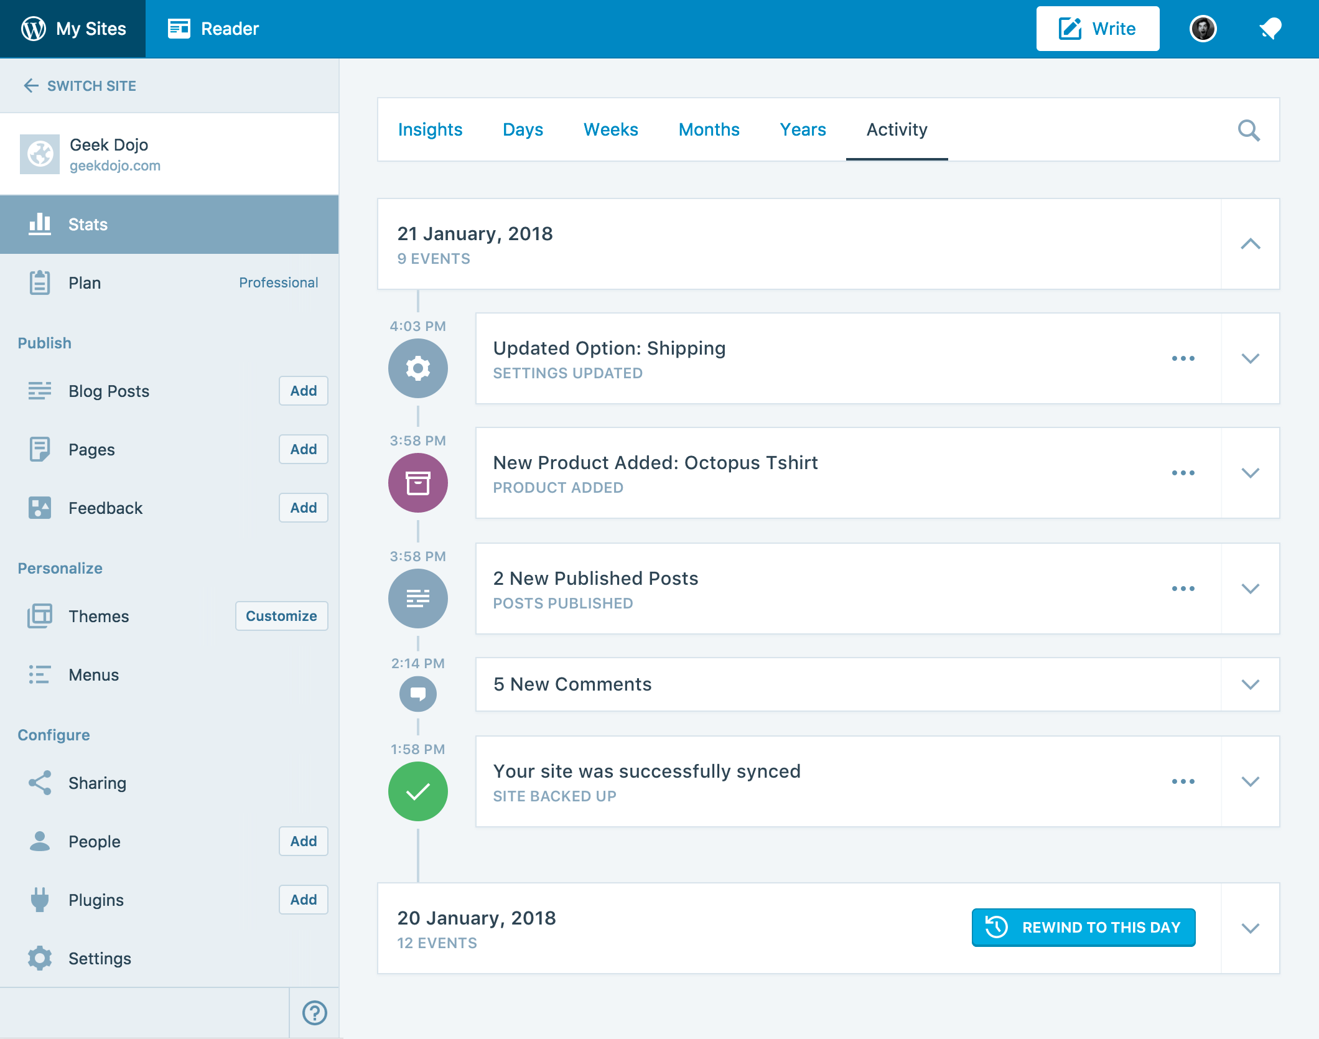Expand the 20 January, 2018 section
Screen dimensions: 1319x1039
[x=1250, y=928]
